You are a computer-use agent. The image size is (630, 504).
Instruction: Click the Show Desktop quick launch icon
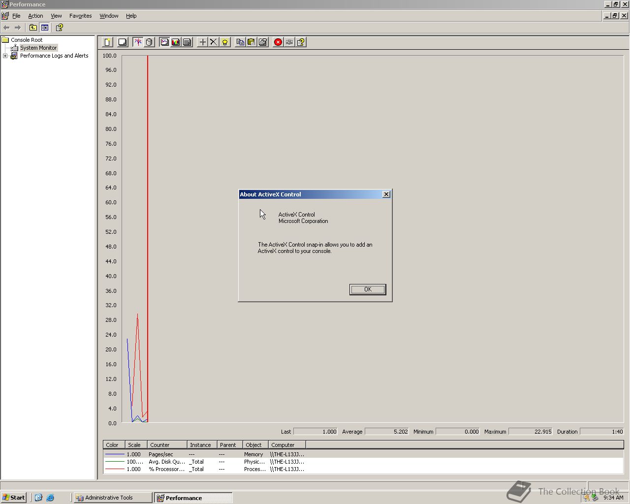(38, 498)
